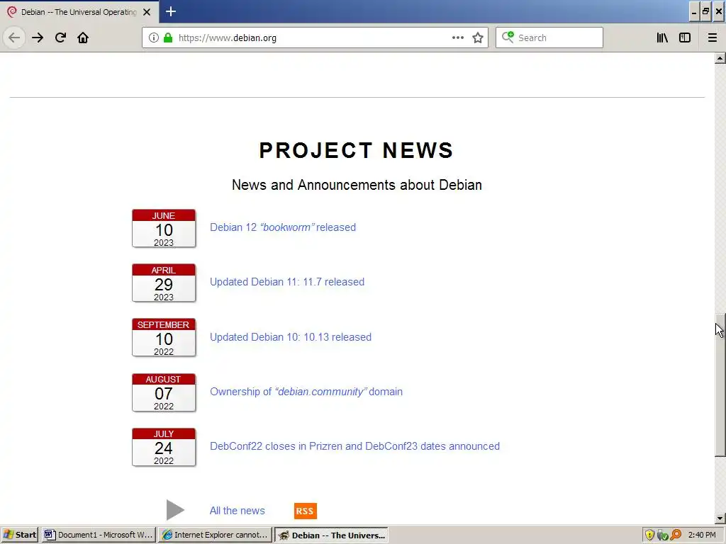Go forward one page with arrow button
The image size is (726, 544).
(x=38, y=38)
